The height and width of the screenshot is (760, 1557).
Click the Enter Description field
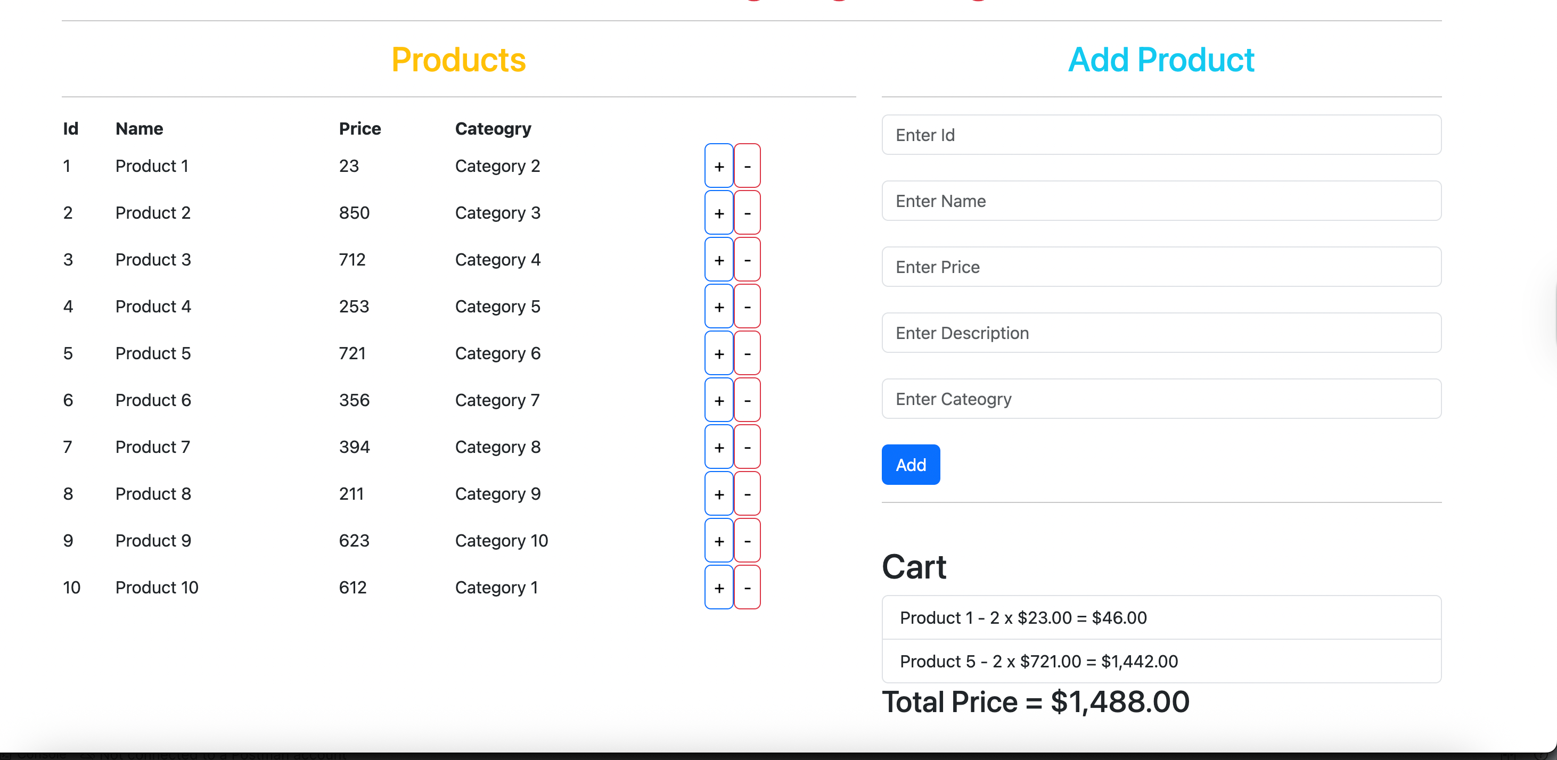[1160, 332]
